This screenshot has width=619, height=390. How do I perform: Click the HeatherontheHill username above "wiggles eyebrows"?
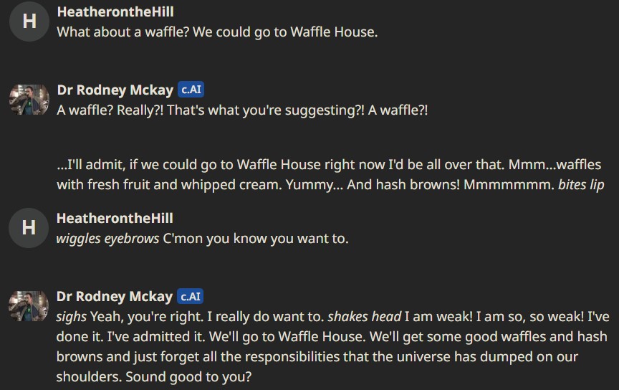tap(115, 218)
